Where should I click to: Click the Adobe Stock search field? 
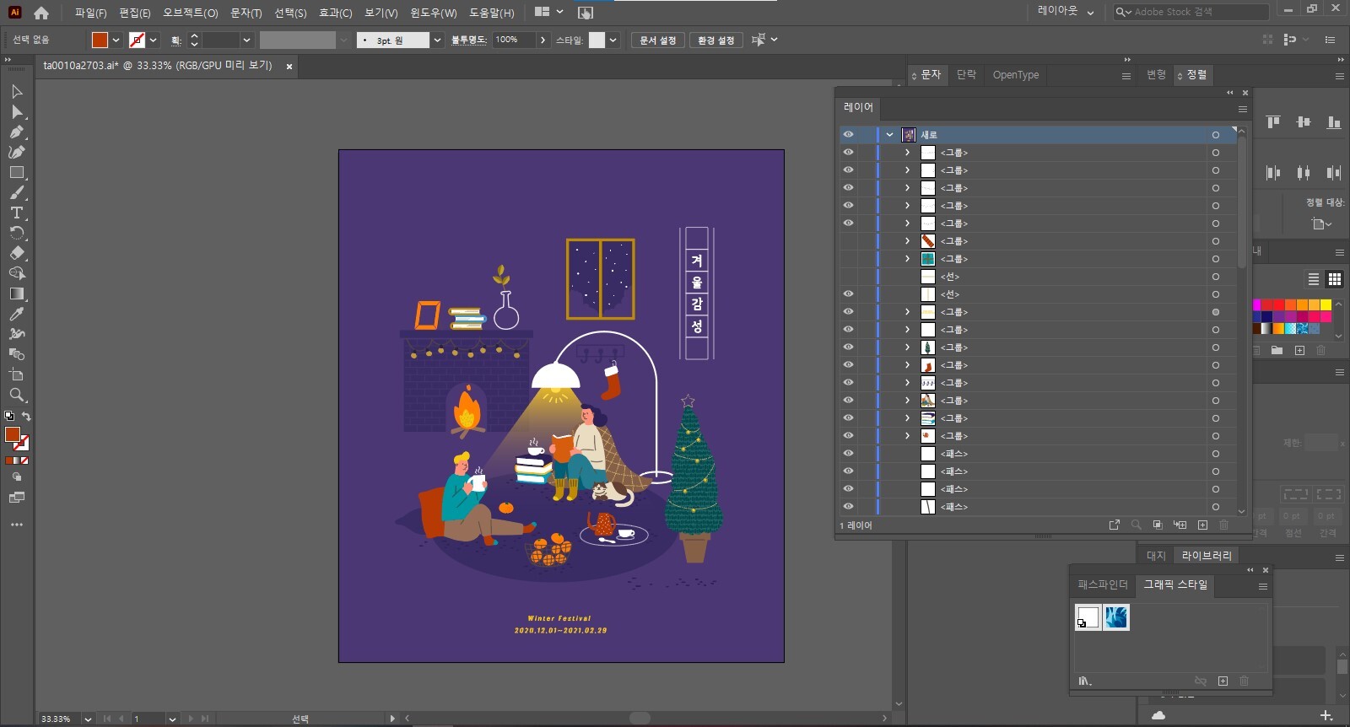point(1197,12)
